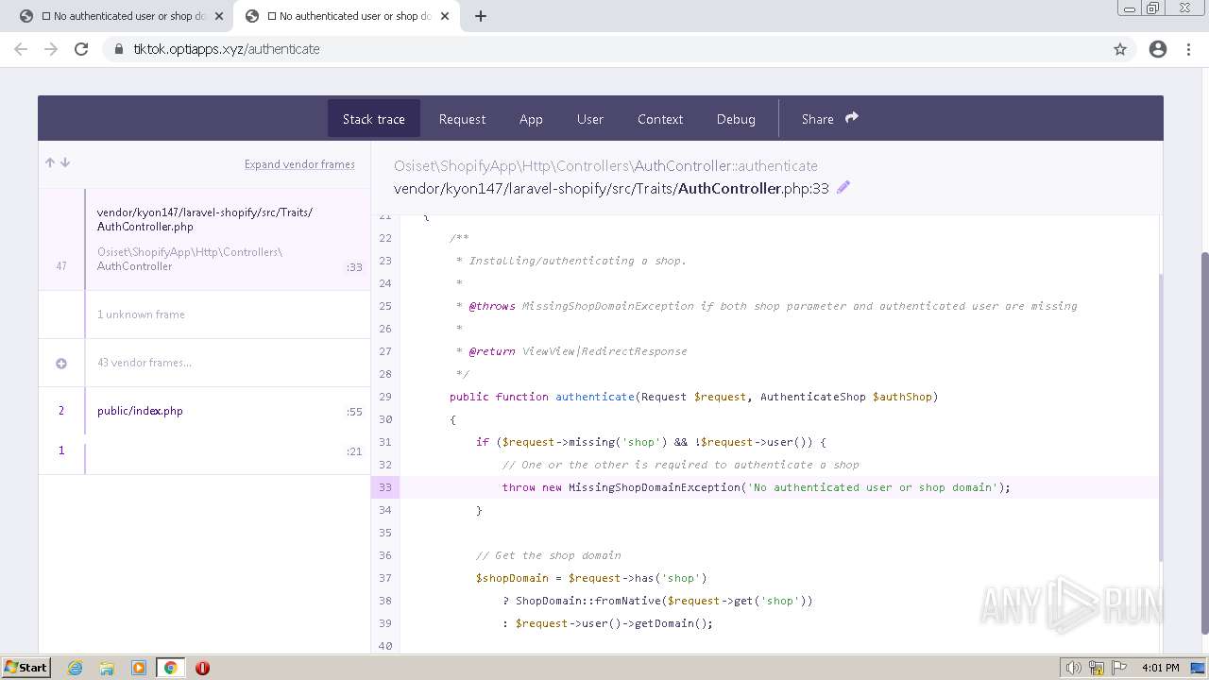This screenshot has width=1209, height=680.
Task: Close the first browser tab
Action: coord(219,16)
